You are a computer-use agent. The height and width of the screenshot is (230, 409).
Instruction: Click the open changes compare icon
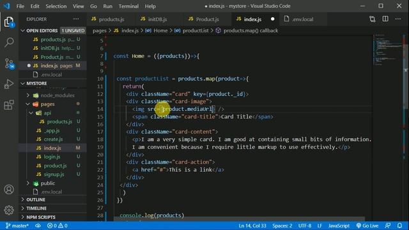[372, 19]
